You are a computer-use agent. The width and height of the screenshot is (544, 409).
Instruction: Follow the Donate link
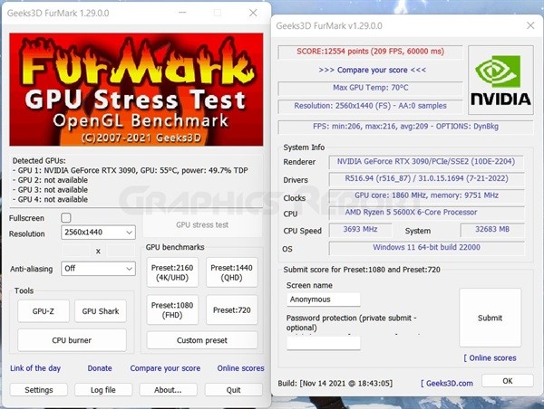click(x=100, y=368)
